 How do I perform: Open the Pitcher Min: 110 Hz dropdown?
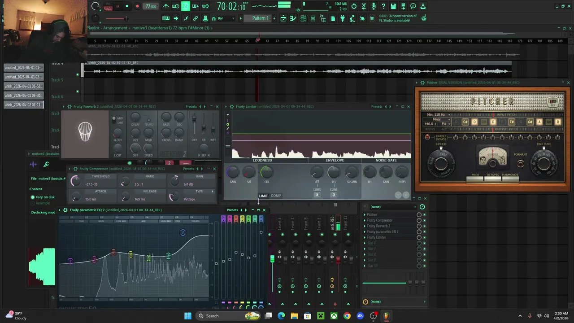click(437, 115)
